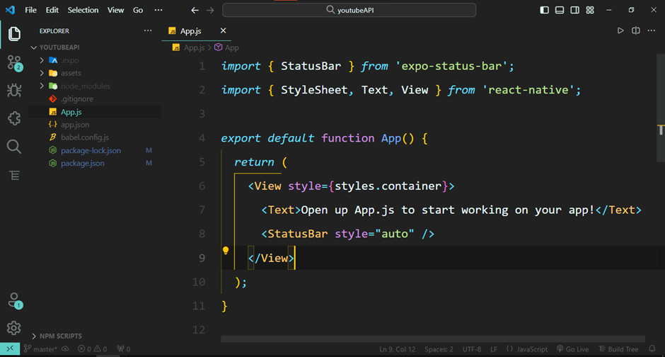Toggle the Primary Side Bar layout button
The width and height of the screenshot is (665, 357).
click(x=544, y=10)
